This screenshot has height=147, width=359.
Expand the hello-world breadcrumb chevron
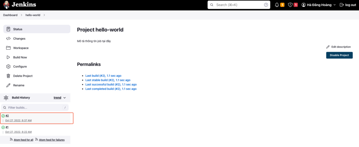[44, 15]
